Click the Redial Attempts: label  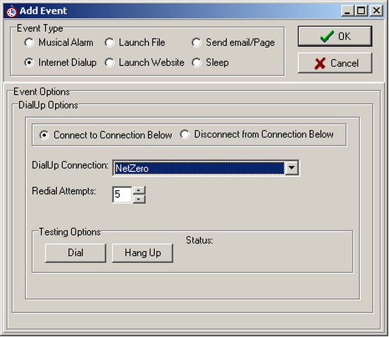point(64,191)
